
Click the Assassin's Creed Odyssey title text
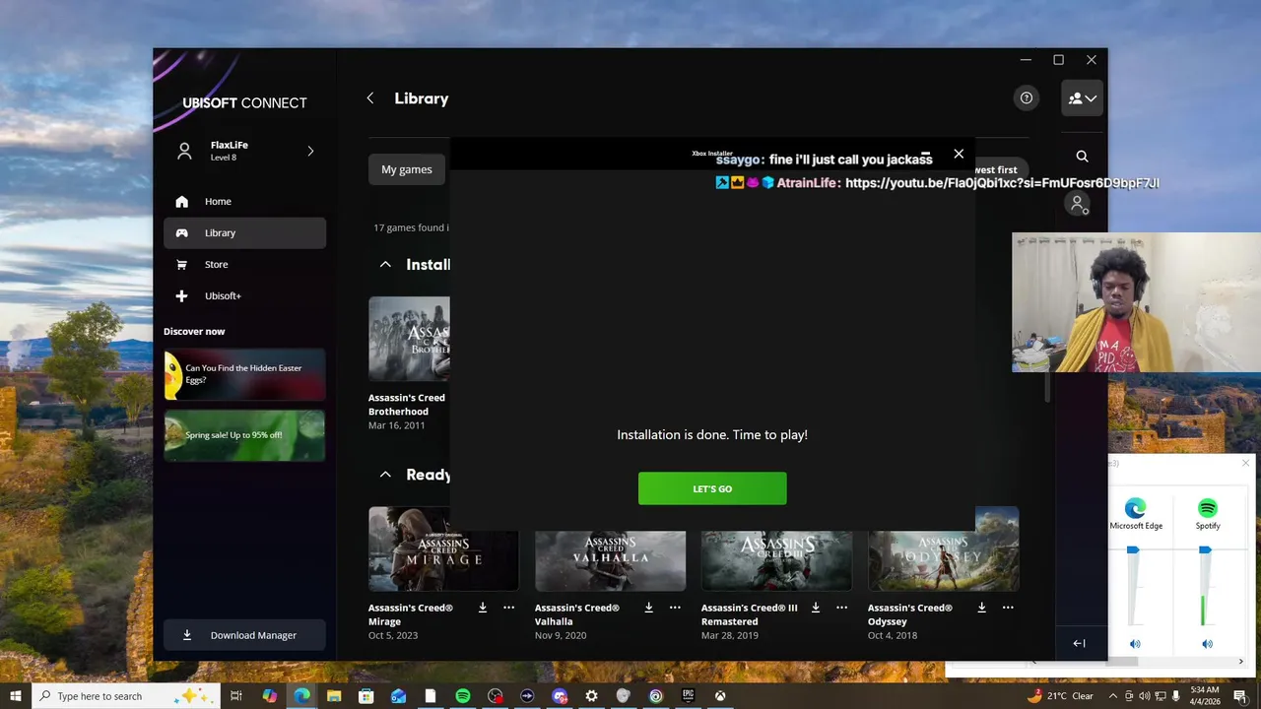[910, 614]
